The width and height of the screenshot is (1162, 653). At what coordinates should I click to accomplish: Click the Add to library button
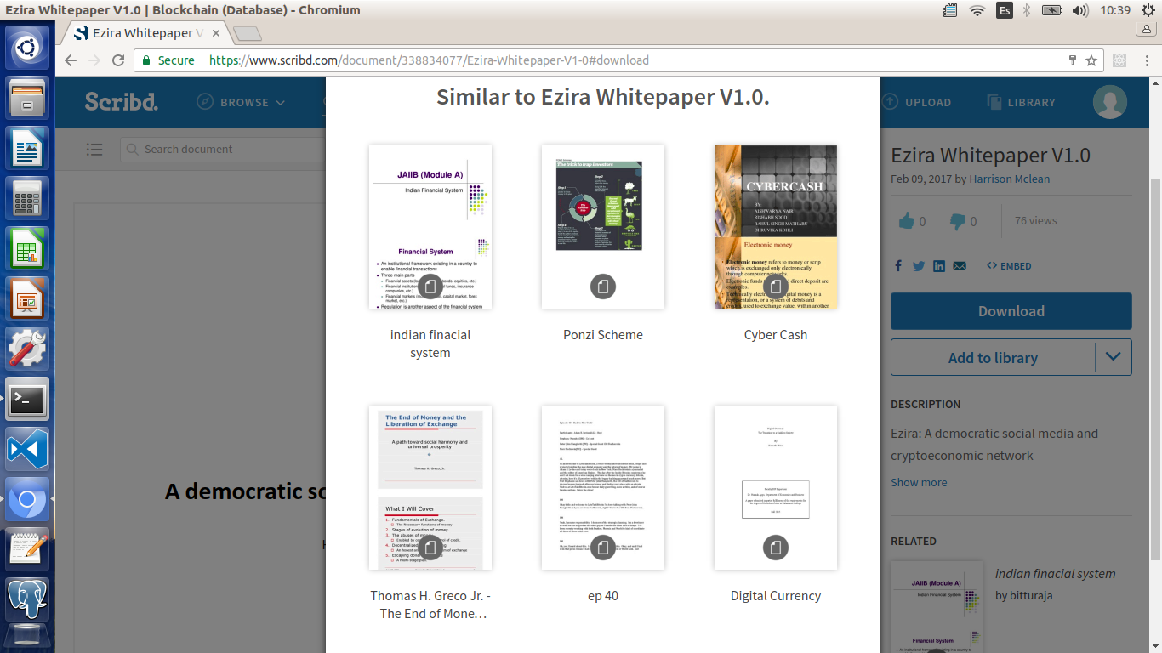coord(993,358)
